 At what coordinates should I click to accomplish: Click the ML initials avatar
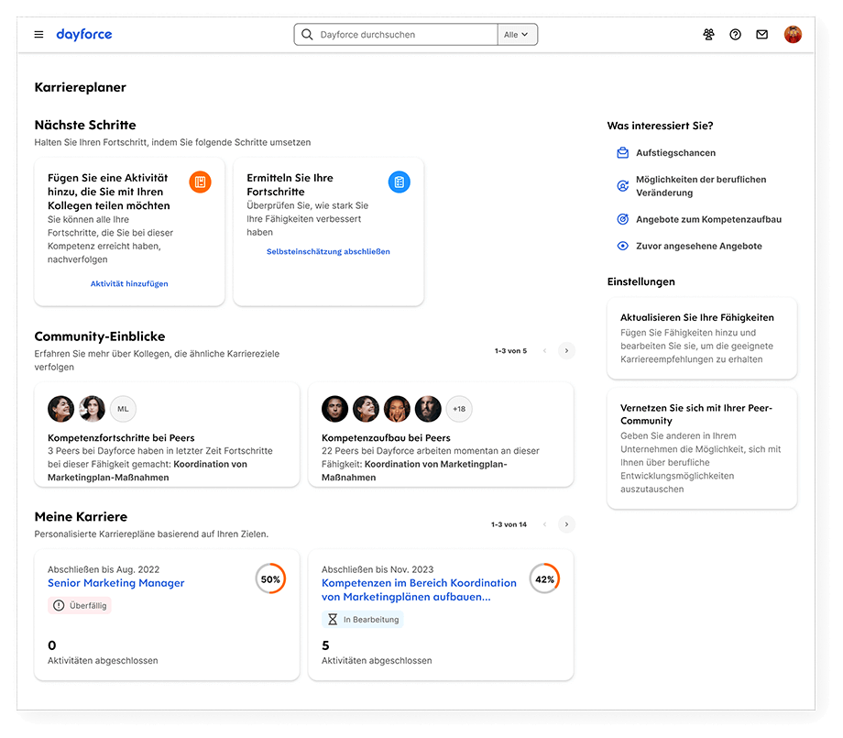pos(123,409)
